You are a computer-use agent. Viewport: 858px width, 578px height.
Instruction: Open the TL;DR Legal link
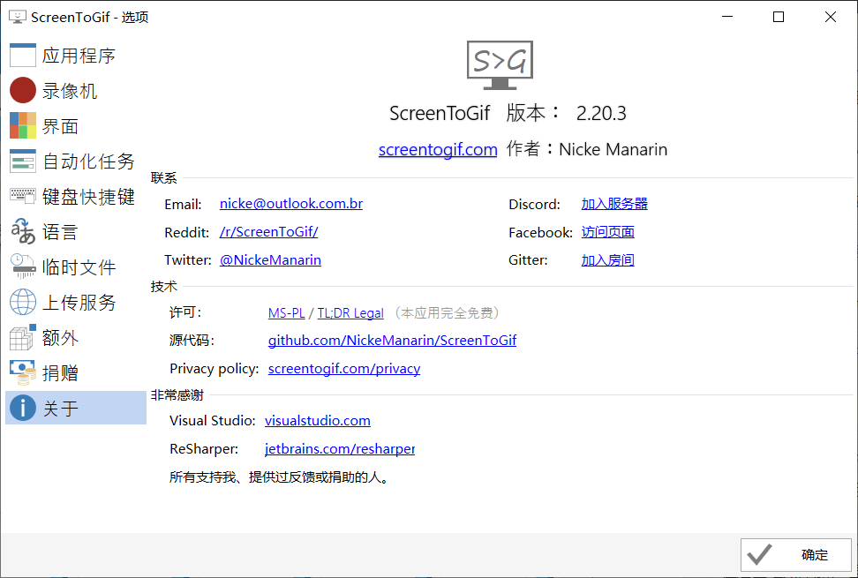350,312
